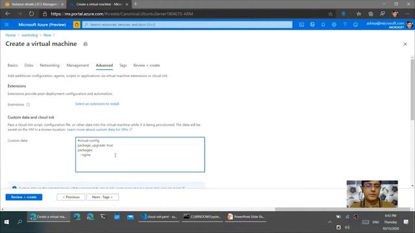Open the browser Collections icon
This screenshot has width=415, height=233.
(370, 14)
